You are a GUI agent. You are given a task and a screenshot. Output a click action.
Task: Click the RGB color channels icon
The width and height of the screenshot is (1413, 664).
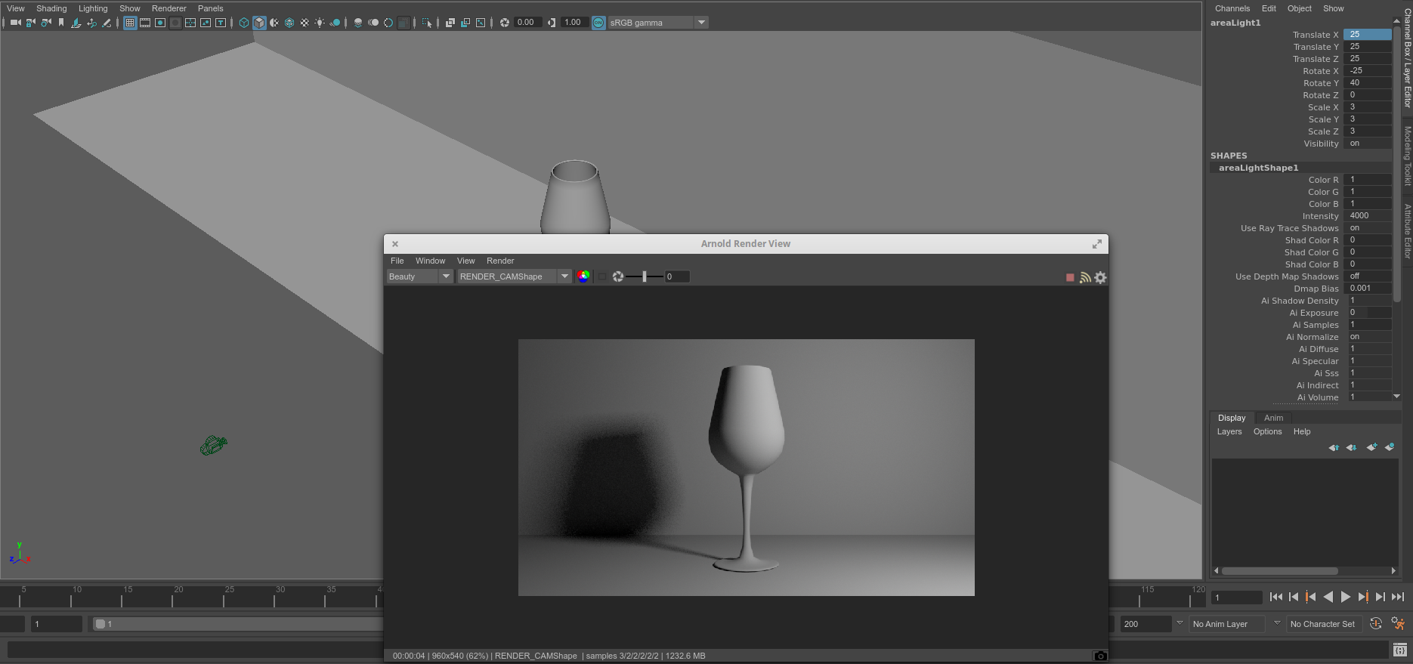583,276
